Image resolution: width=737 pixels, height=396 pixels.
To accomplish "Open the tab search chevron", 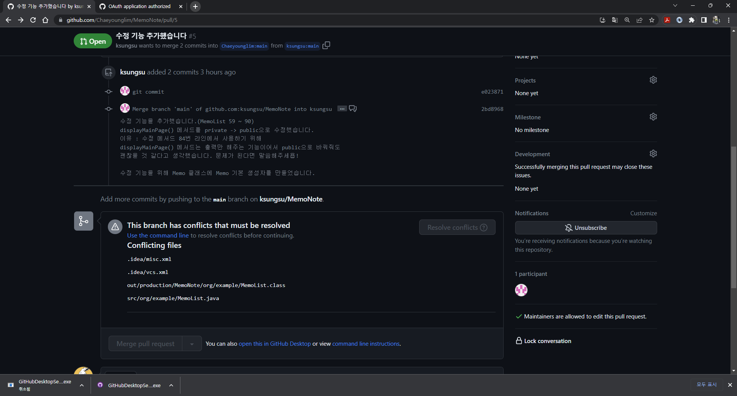I will (675, 5).
